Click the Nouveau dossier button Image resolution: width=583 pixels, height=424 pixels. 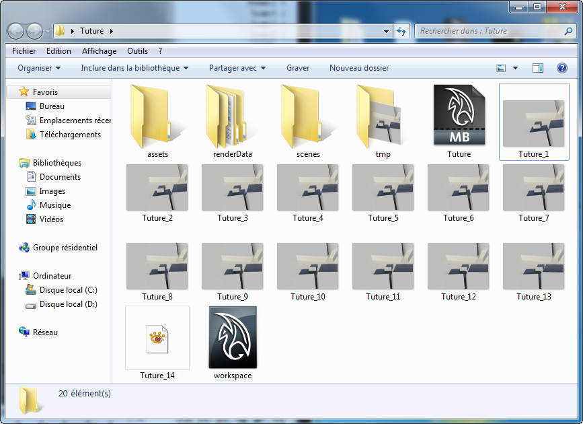359,68
